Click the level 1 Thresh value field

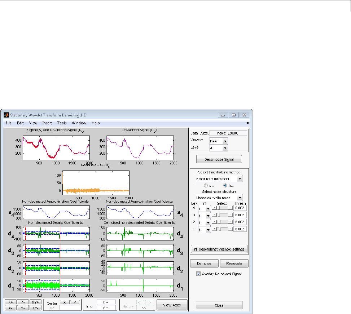[x=240, y=229]
